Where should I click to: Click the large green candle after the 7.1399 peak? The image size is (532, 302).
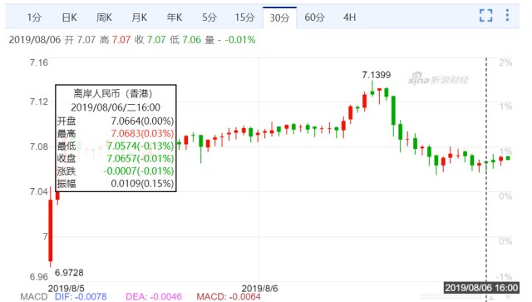click(x=393, y=110)
